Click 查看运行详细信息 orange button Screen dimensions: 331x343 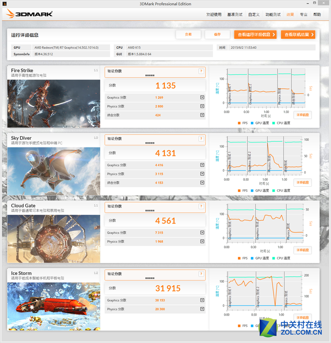coord(255,35)
